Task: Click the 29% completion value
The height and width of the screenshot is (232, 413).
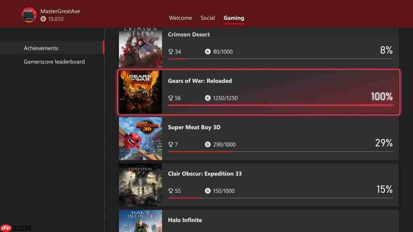Action: pos(384,143)
